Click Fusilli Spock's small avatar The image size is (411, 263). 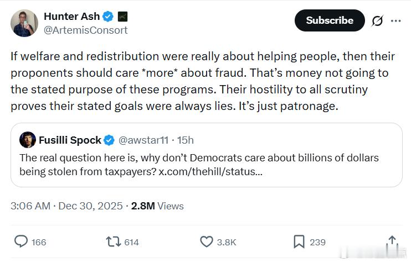[28, 140]
